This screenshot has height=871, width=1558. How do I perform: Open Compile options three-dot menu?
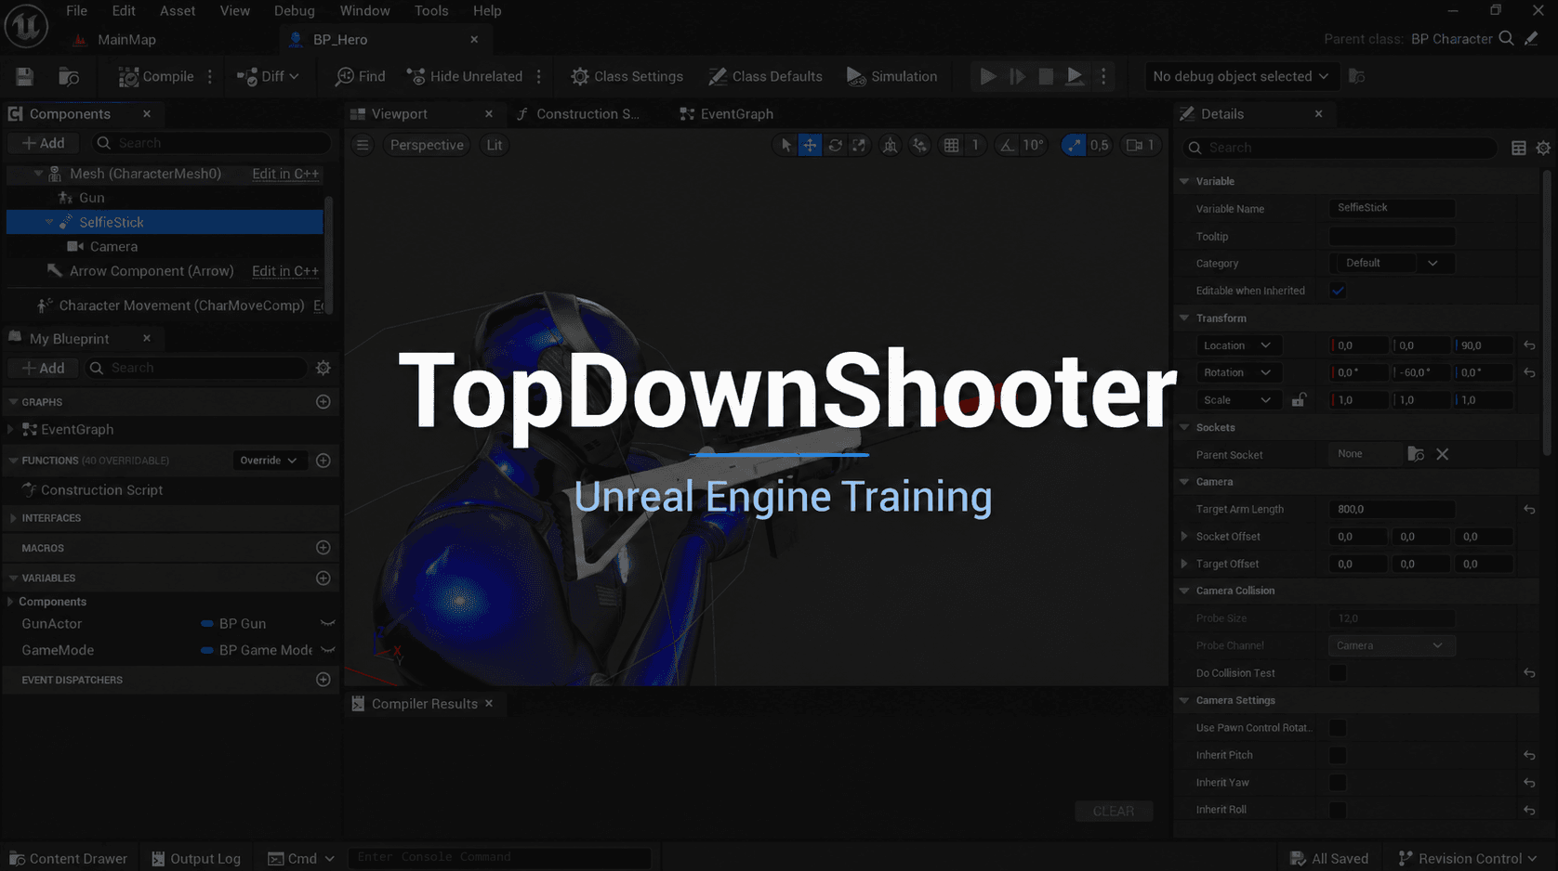click(x=210, y=76)
